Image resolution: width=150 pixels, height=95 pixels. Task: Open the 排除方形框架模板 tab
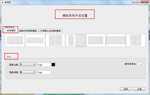coord(28,31)
